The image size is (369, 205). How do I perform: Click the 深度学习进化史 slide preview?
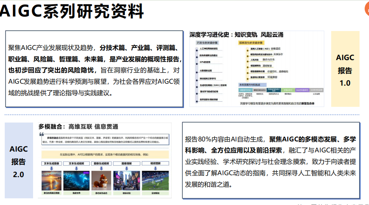click(257, 69)
